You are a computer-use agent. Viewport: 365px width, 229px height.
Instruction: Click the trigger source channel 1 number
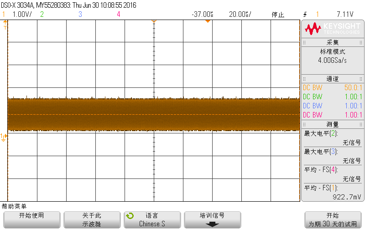click(x=317, y=15)
